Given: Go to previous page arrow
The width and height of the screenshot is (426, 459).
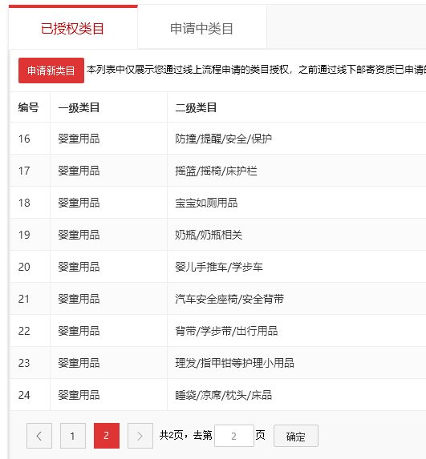Looking at the screenshot, I should tap(39, 436).
